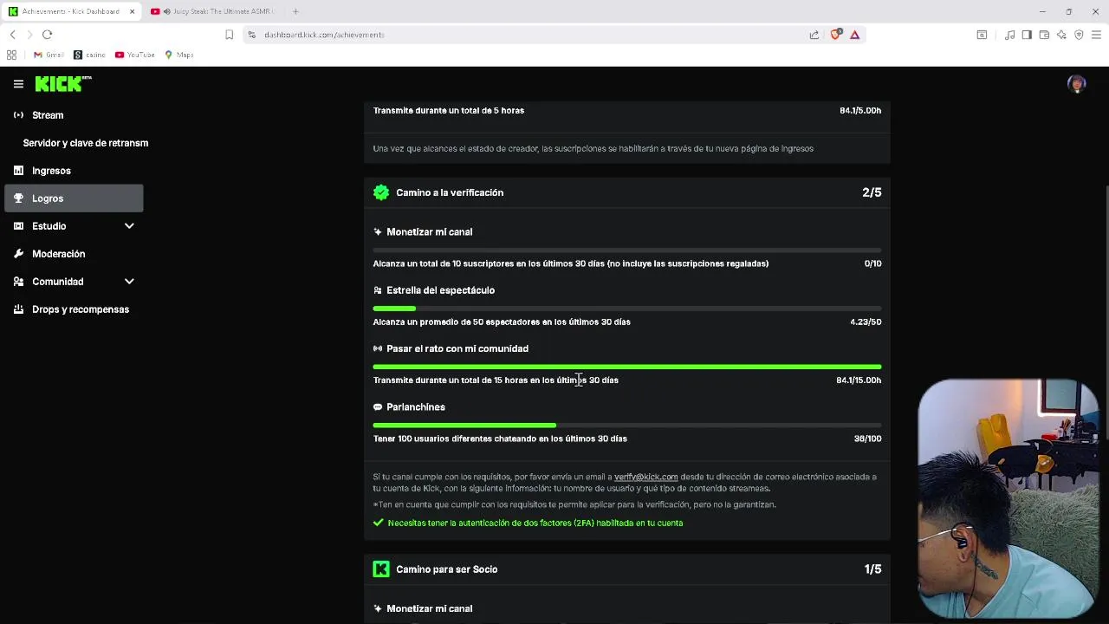
Task: Click the hamburger menu icon beside Kick logo
Action: [18, 84]
